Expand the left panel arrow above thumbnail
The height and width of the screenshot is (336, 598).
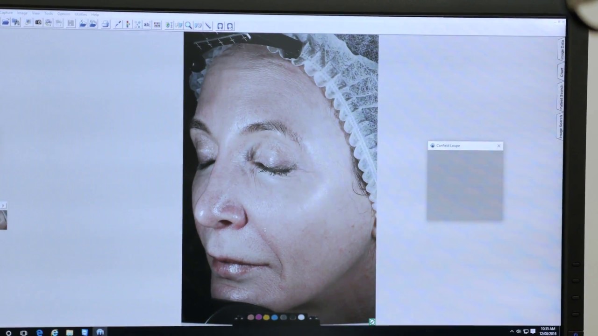3,205
